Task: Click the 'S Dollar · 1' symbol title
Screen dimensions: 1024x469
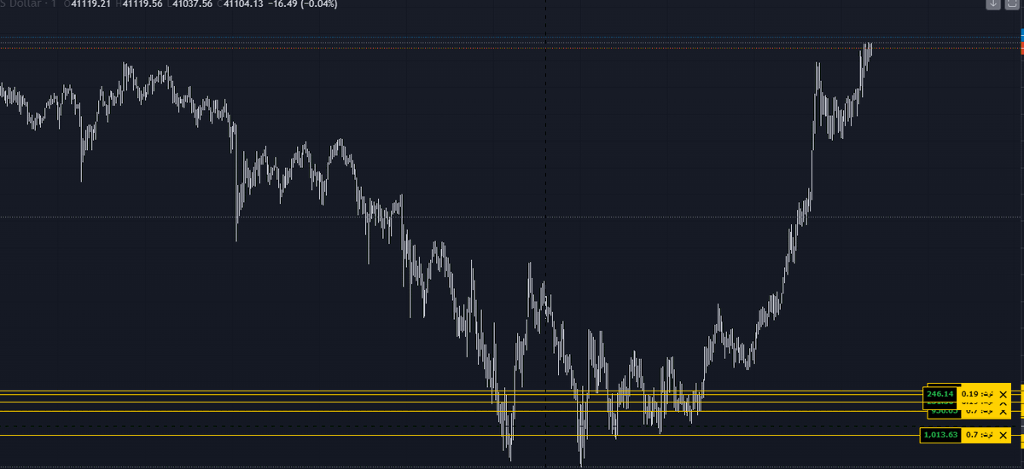Action: [x=26, y=4]
